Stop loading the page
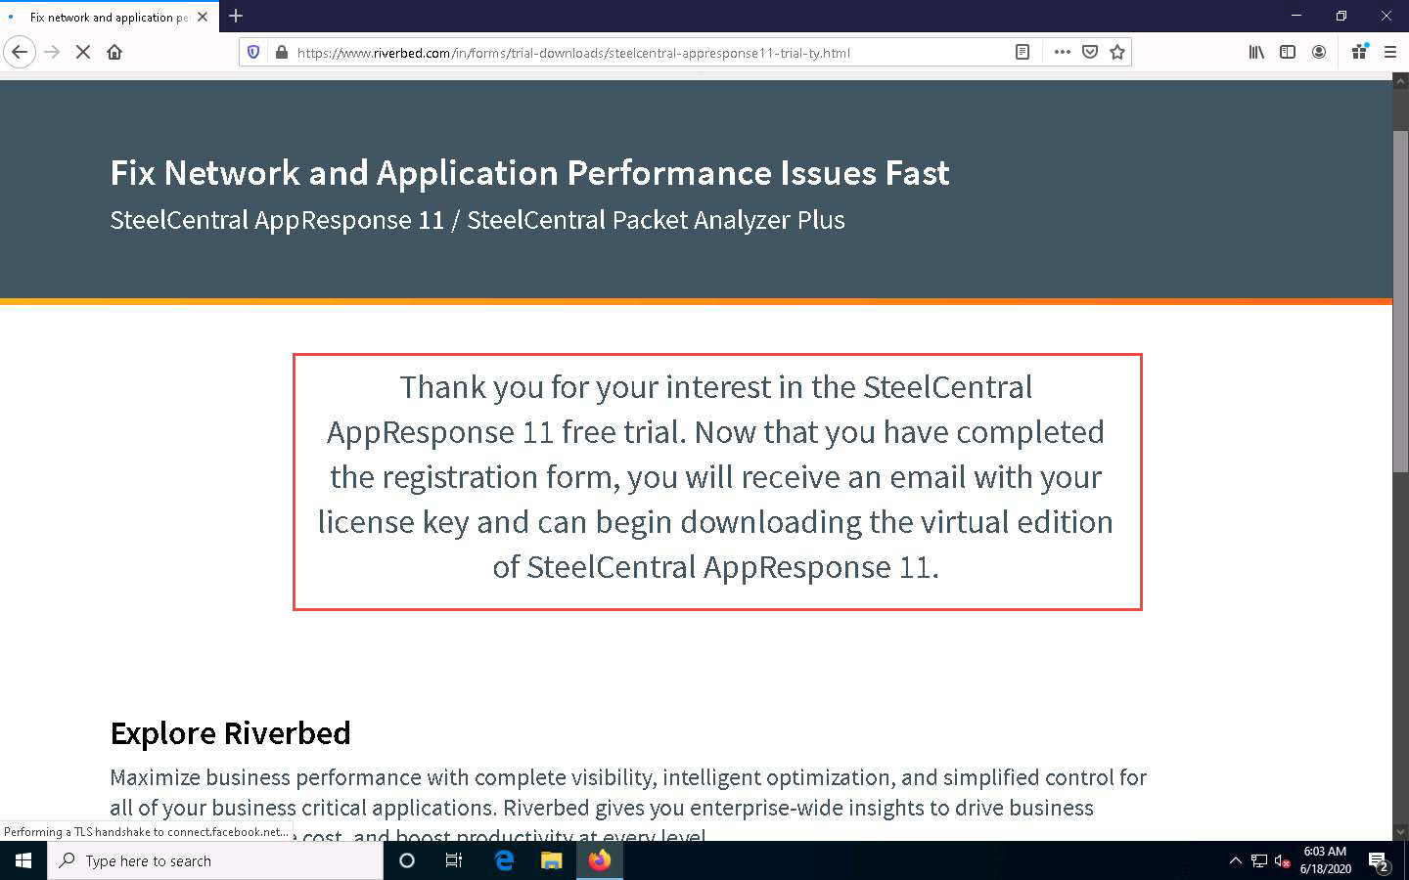Screen dimensions: 1409x880 pos(83,52)
